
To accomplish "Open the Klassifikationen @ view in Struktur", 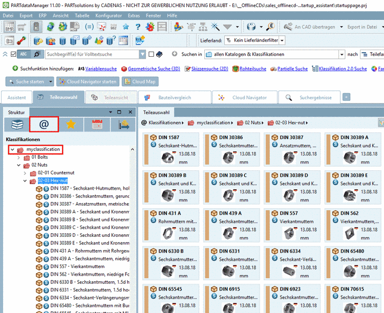I will point(44,125).
